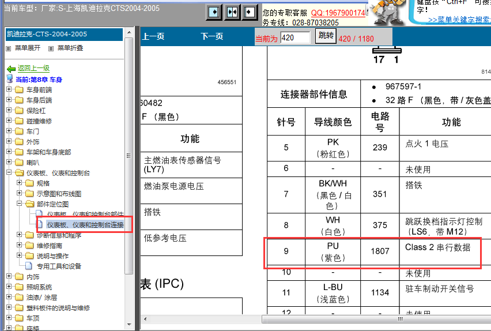Go to previous page with 上一页
The width and height of the screenshot is (491, 331).
(x=153, y=37)
